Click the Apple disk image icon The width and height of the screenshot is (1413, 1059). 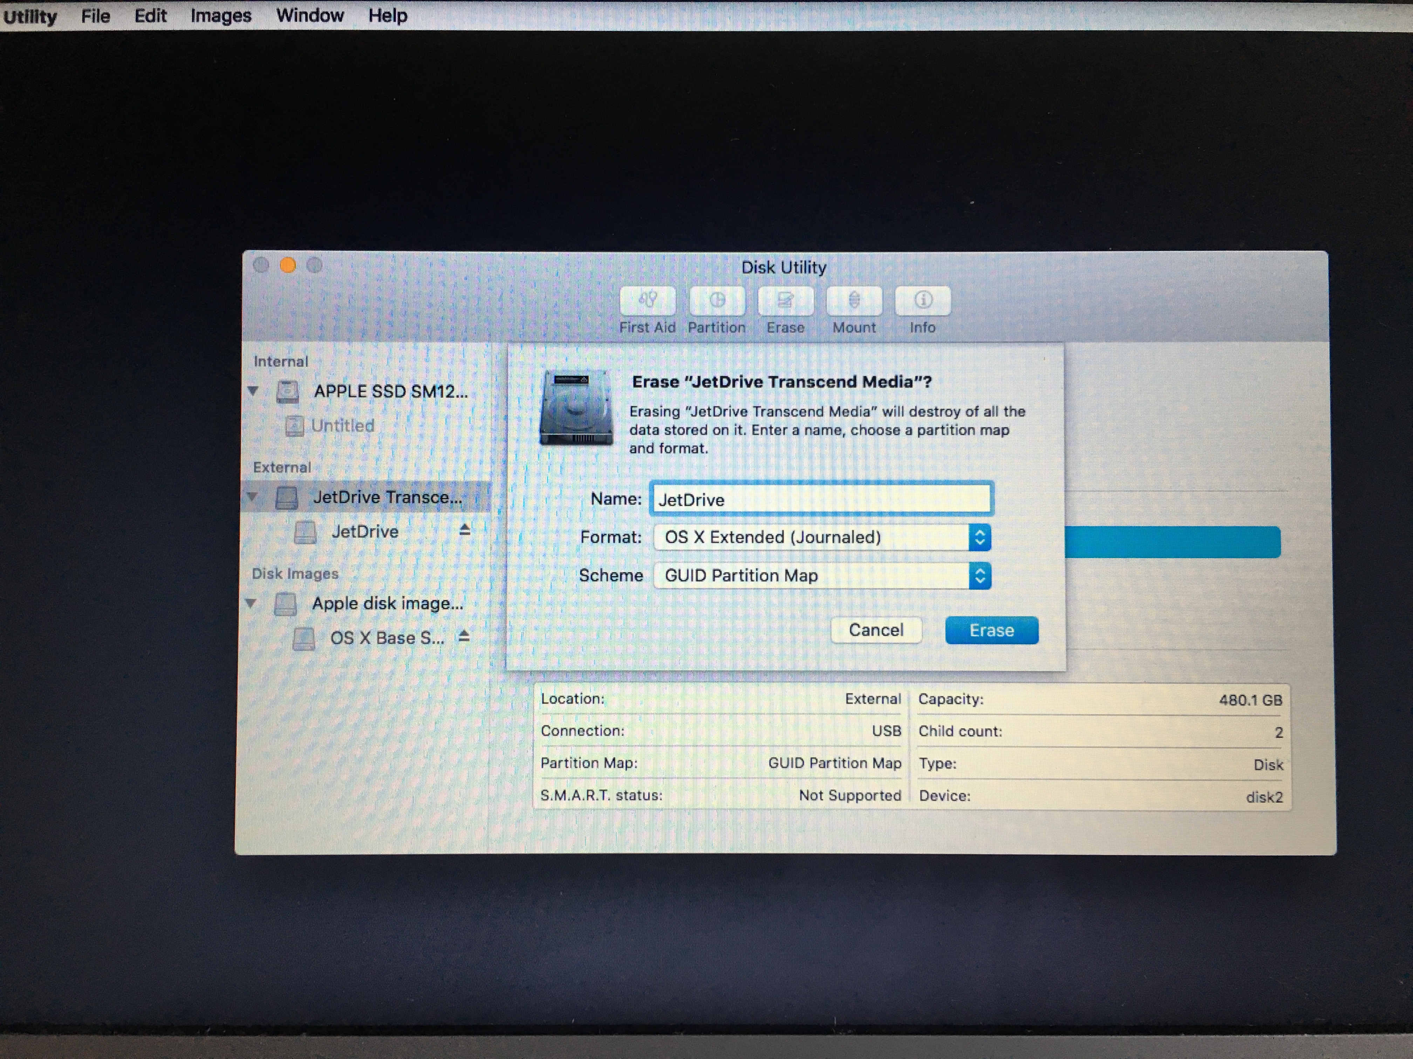[286, 604]
